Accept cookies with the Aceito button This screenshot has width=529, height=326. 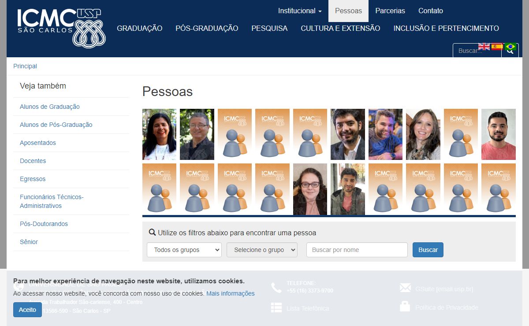click(27, 310)
